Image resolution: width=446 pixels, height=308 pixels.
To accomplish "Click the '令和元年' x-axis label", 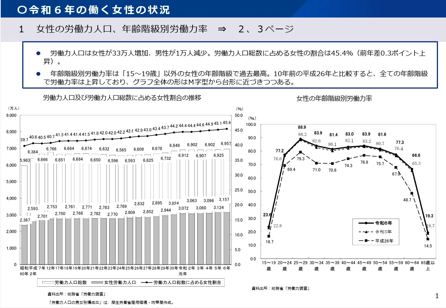I will point(183,271).
